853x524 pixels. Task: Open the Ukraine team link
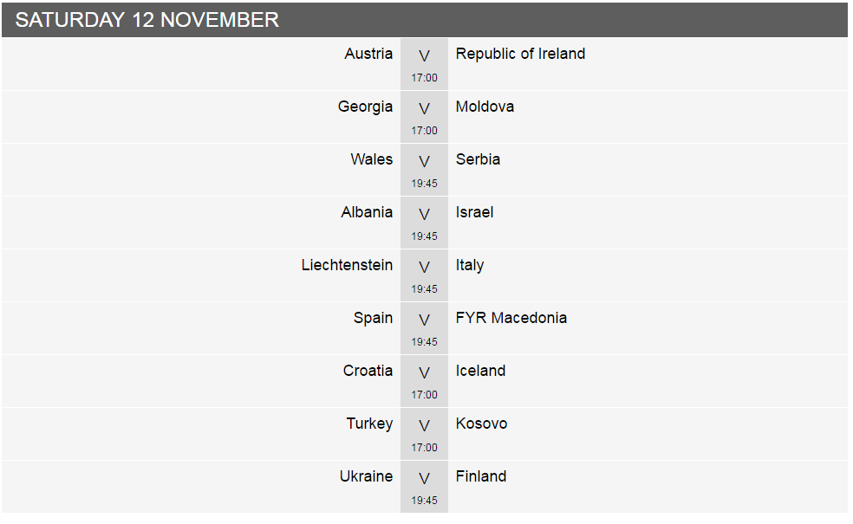click(366, 475)
